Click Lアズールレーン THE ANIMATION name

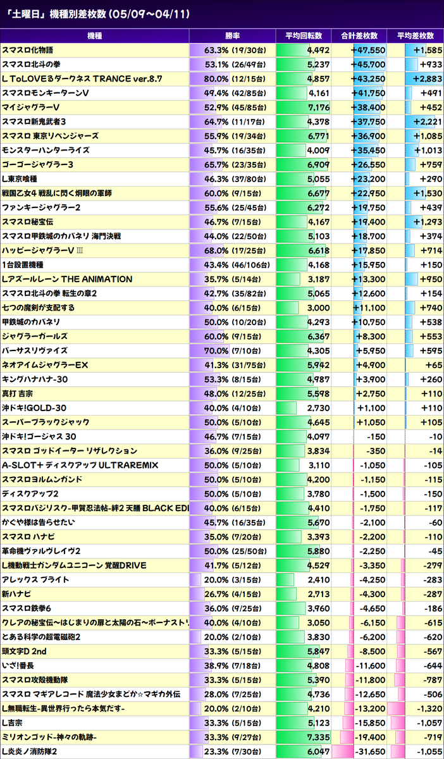(x=67, y=279)
